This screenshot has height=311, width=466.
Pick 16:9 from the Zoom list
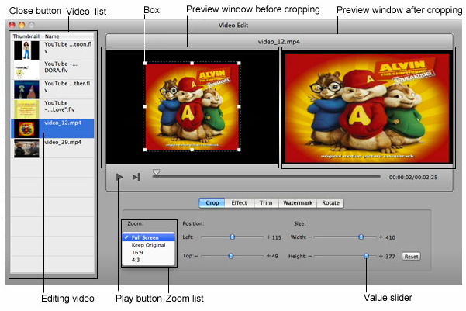coord(137,253)
